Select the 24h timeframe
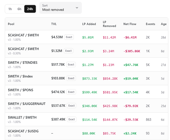The height and width of the screenshot is (140, 170). click(30, 9)
